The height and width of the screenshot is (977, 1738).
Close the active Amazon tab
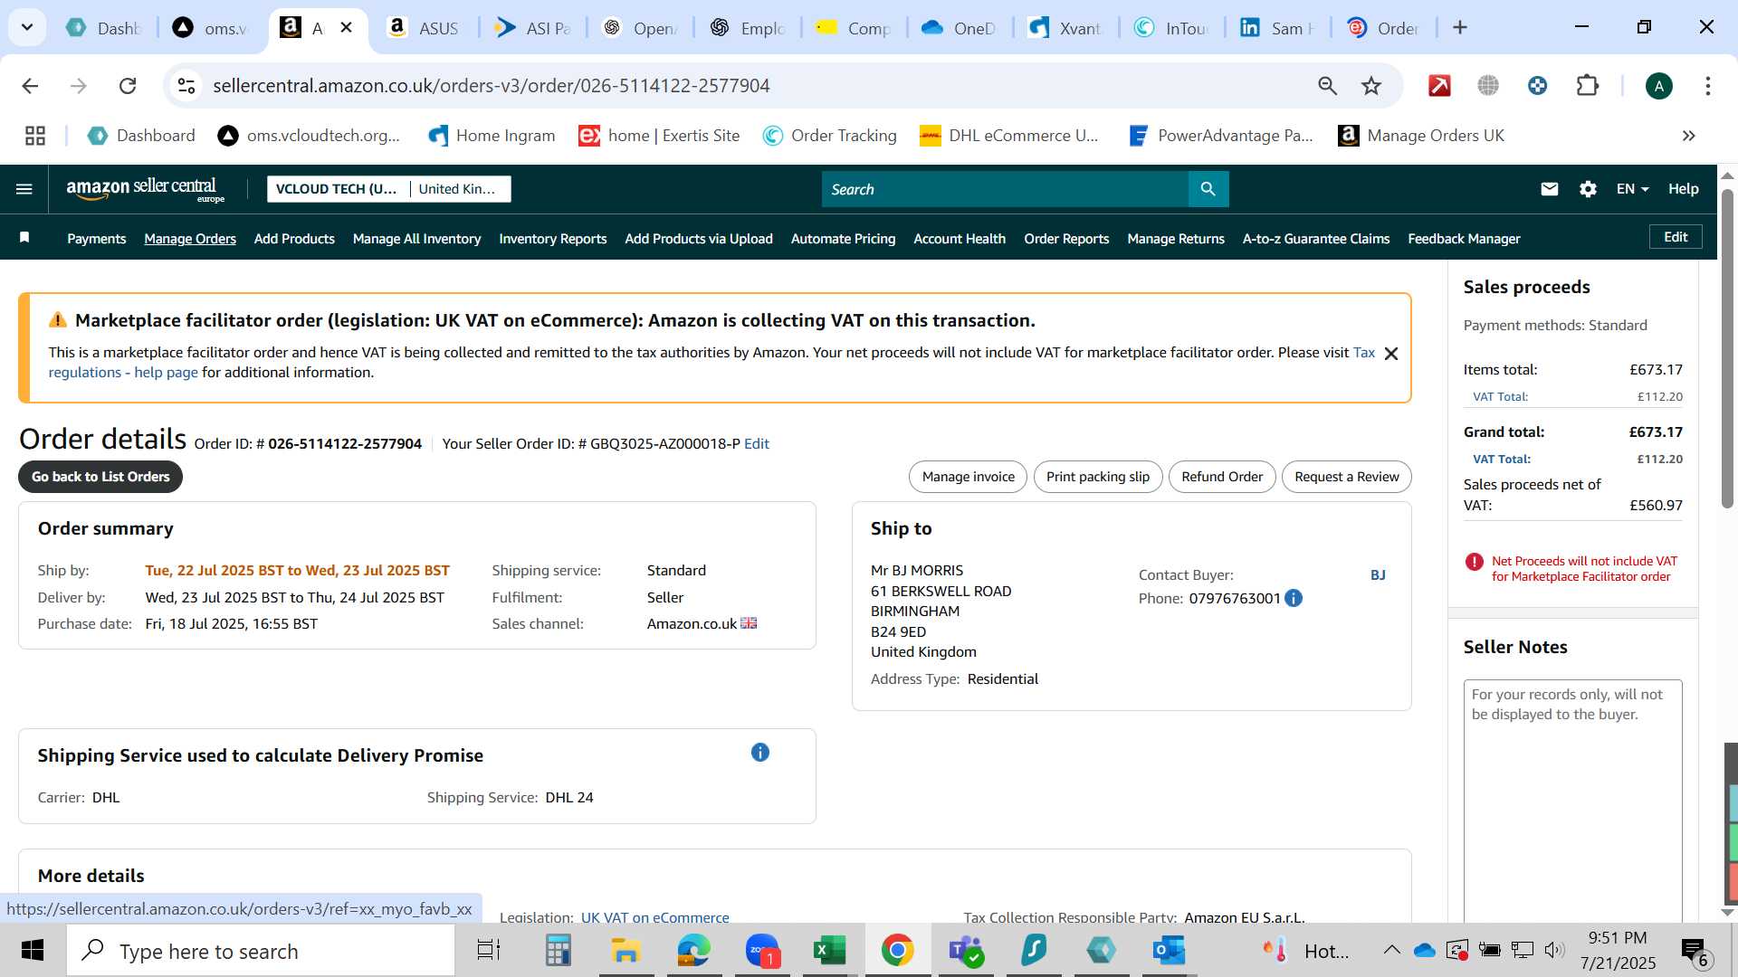coord(346,27)
